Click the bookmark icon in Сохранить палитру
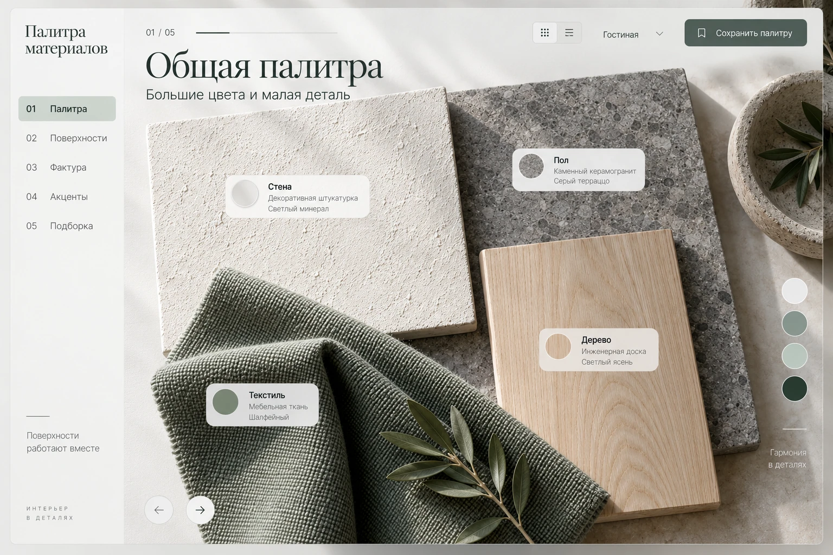Screen dimensions: 833x555 (x=701, y=33)
